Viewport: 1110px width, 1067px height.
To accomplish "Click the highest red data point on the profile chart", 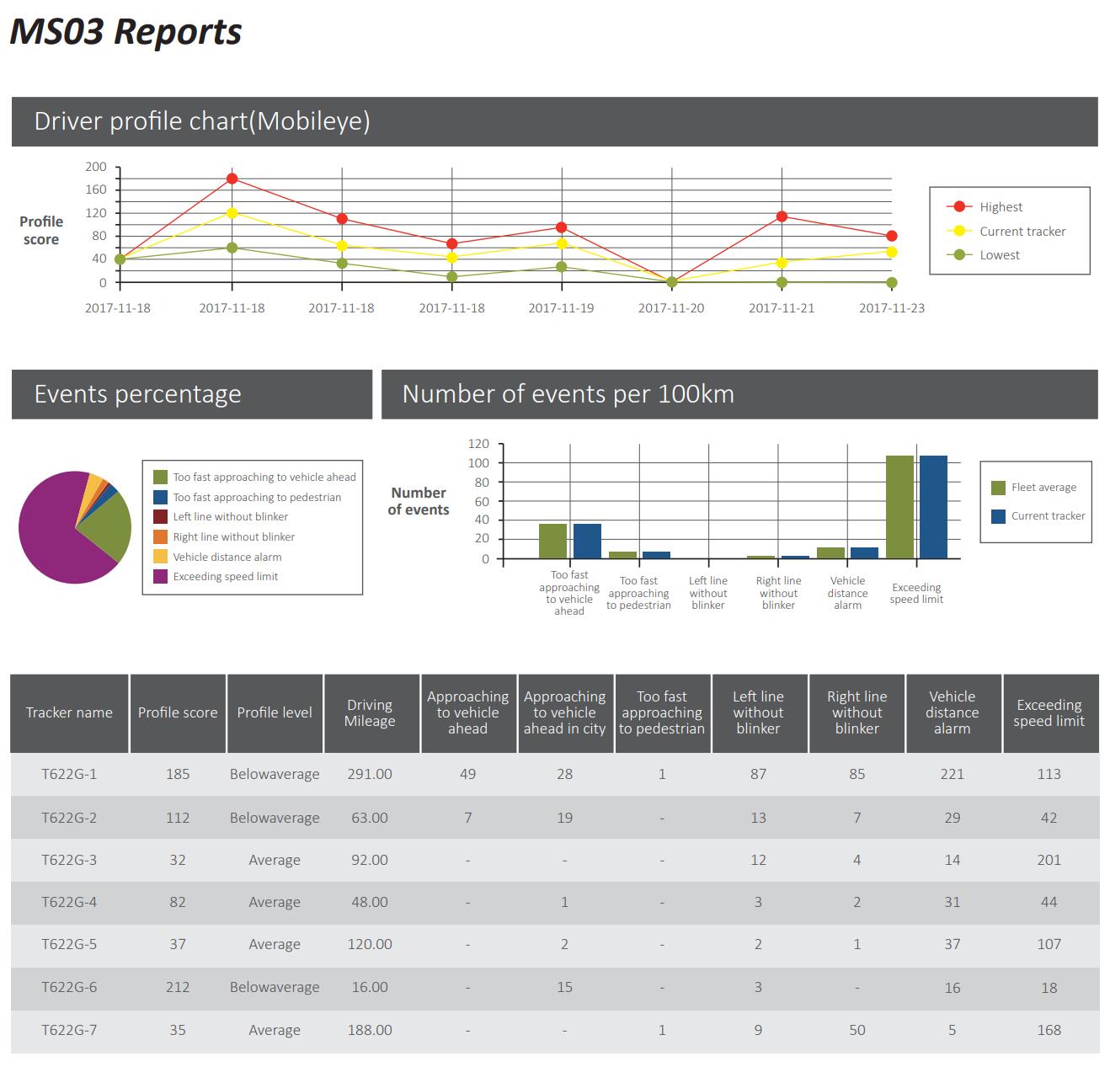I will (x=232, y=179).
